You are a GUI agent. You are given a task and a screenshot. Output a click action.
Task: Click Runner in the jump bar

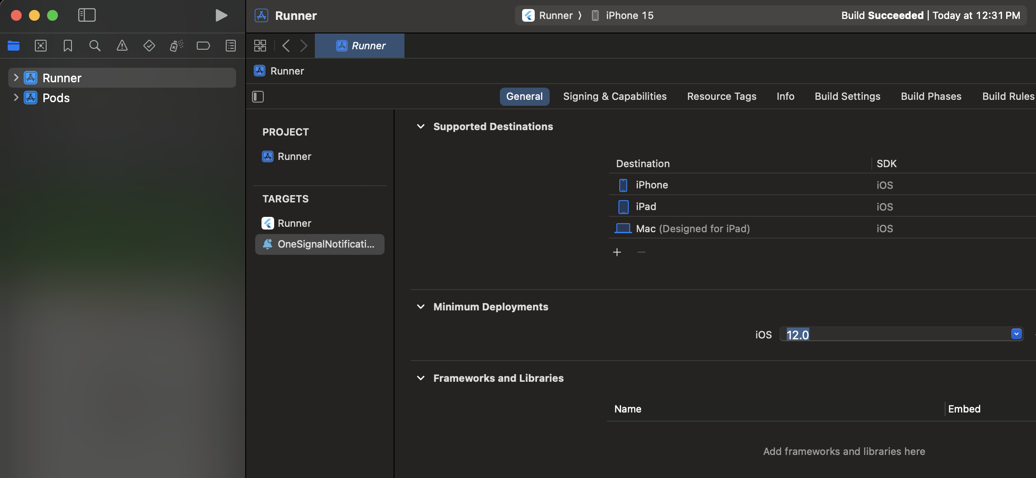(x=287, y=71)
